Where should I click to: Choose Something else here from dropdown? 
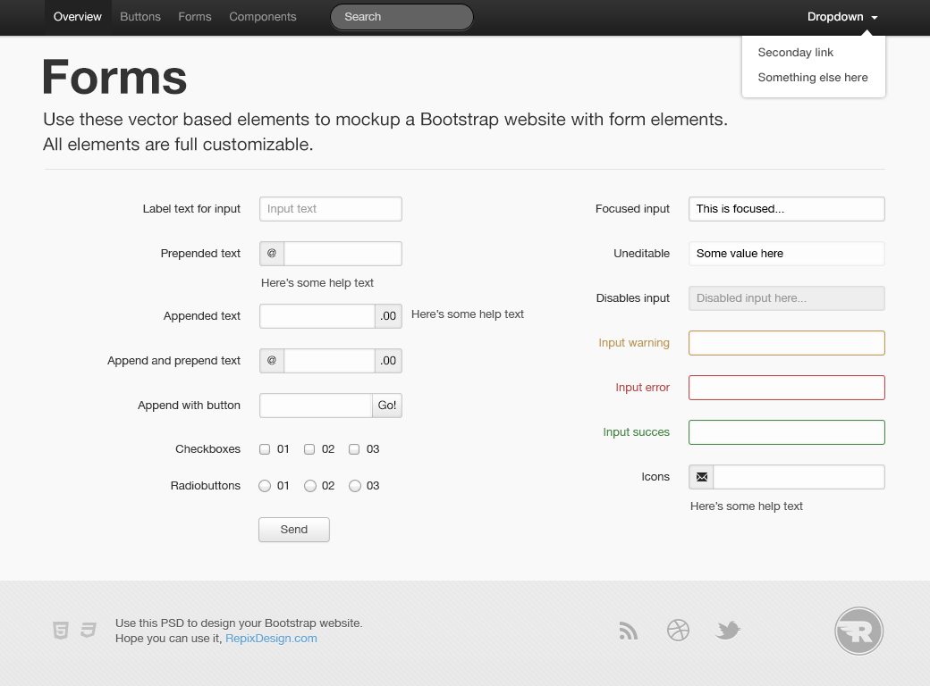point(813,77)
